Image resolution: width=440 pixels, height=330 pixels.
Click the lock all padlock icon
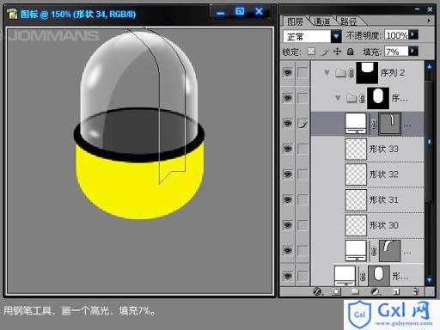(x=350, y=52)
